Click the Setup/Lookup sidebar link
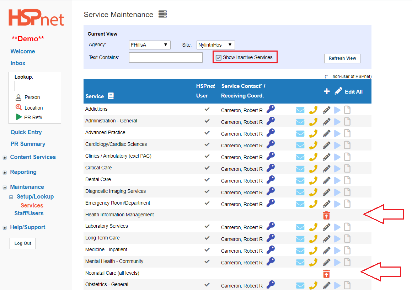 [35, 197]
